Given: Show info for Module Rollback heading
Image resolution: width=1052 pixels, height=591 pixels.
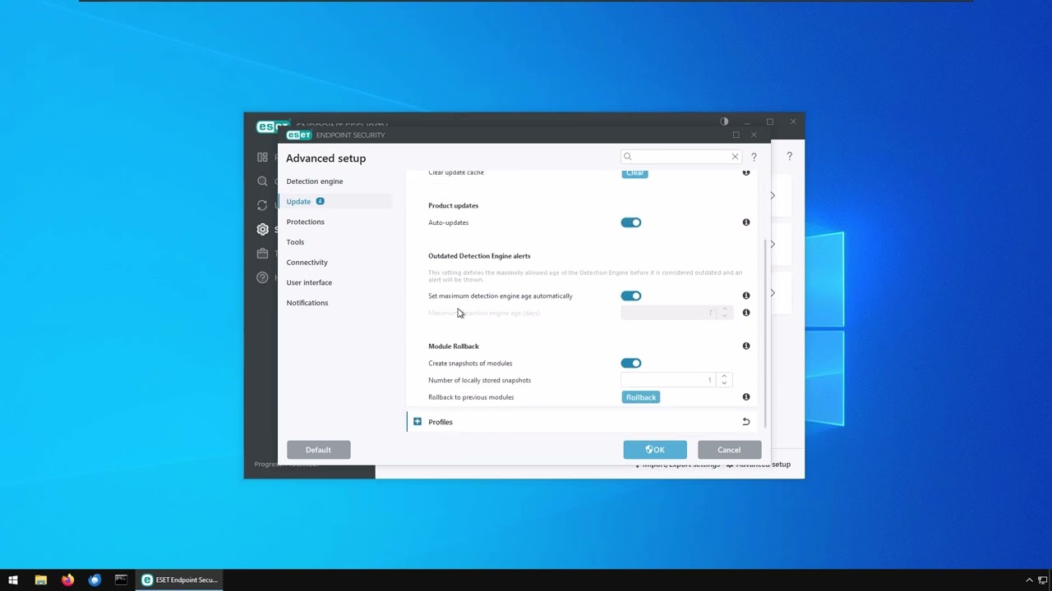Looking at the screenshot, I should click(746, 346).
